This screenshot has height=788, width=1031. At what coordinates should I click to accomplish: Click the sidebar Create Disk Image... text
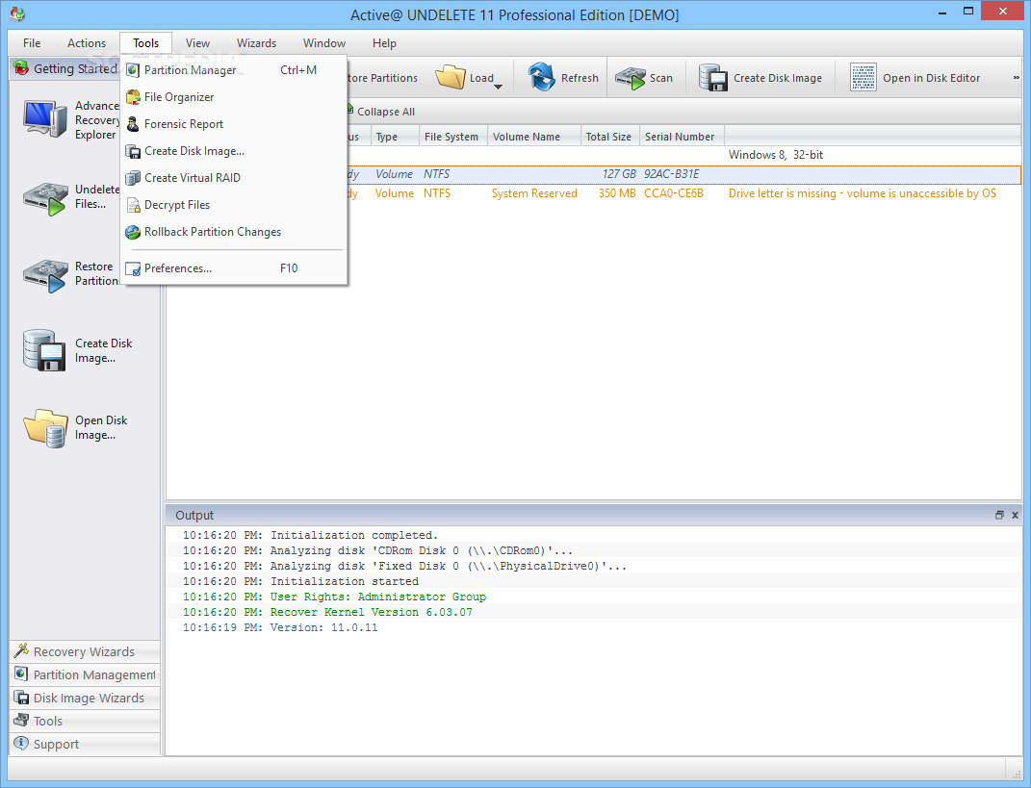coord(103,350)
